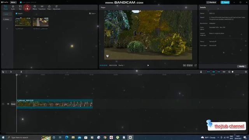Select the Local media section
The image size is (249, 140).
tap(7, 14)
